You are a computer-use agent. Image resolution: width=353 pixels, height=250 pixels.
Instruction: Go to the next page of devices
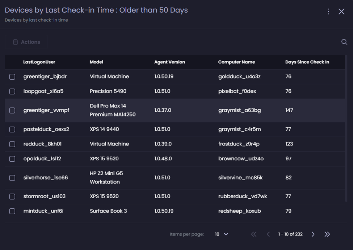pos(313,234)
